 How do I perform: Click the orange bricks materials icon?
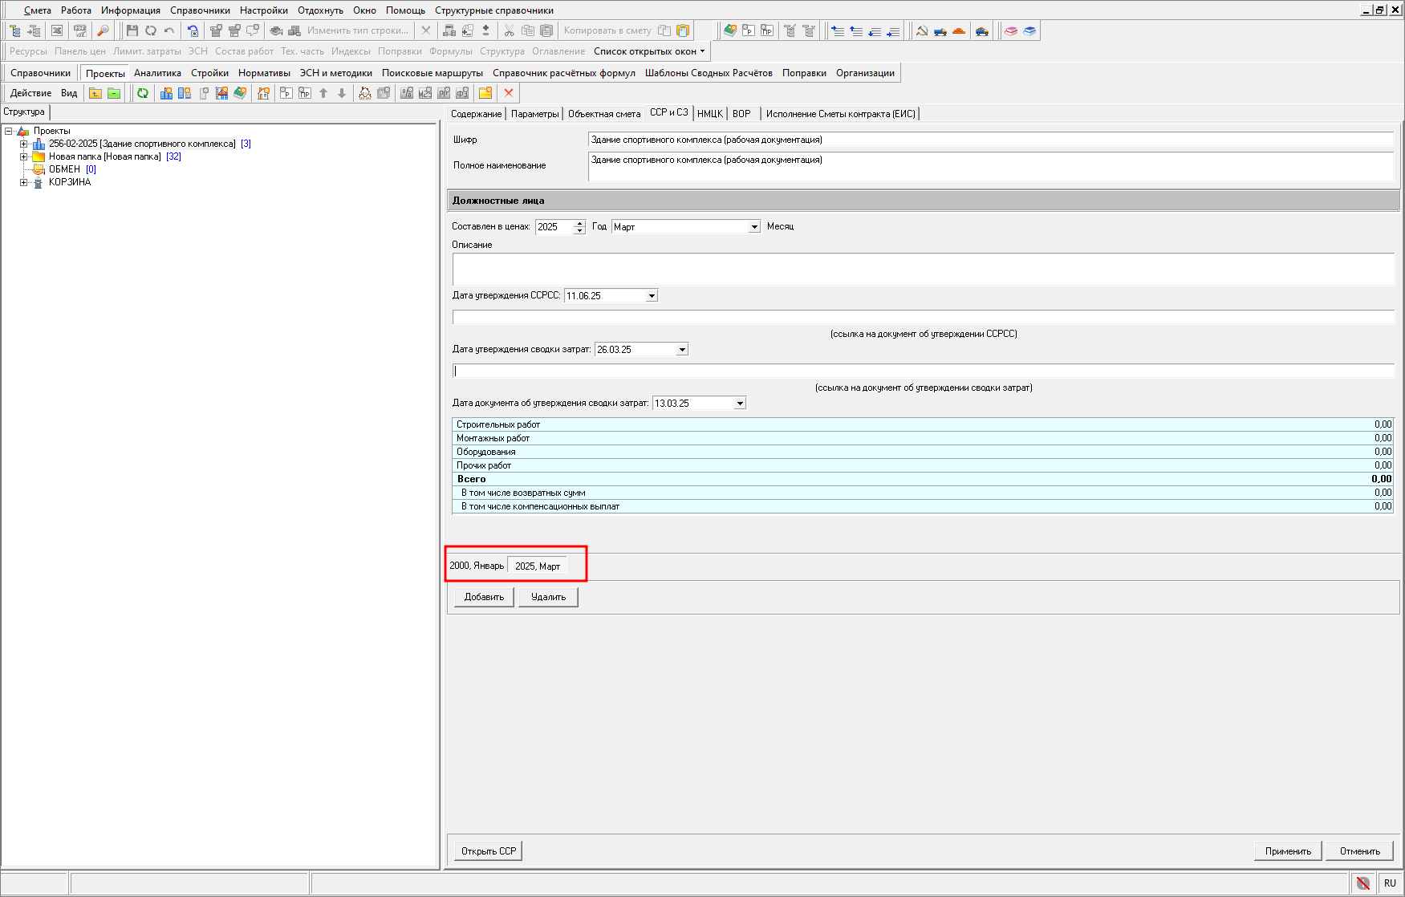pyautogui.click(x=959, y=30)
